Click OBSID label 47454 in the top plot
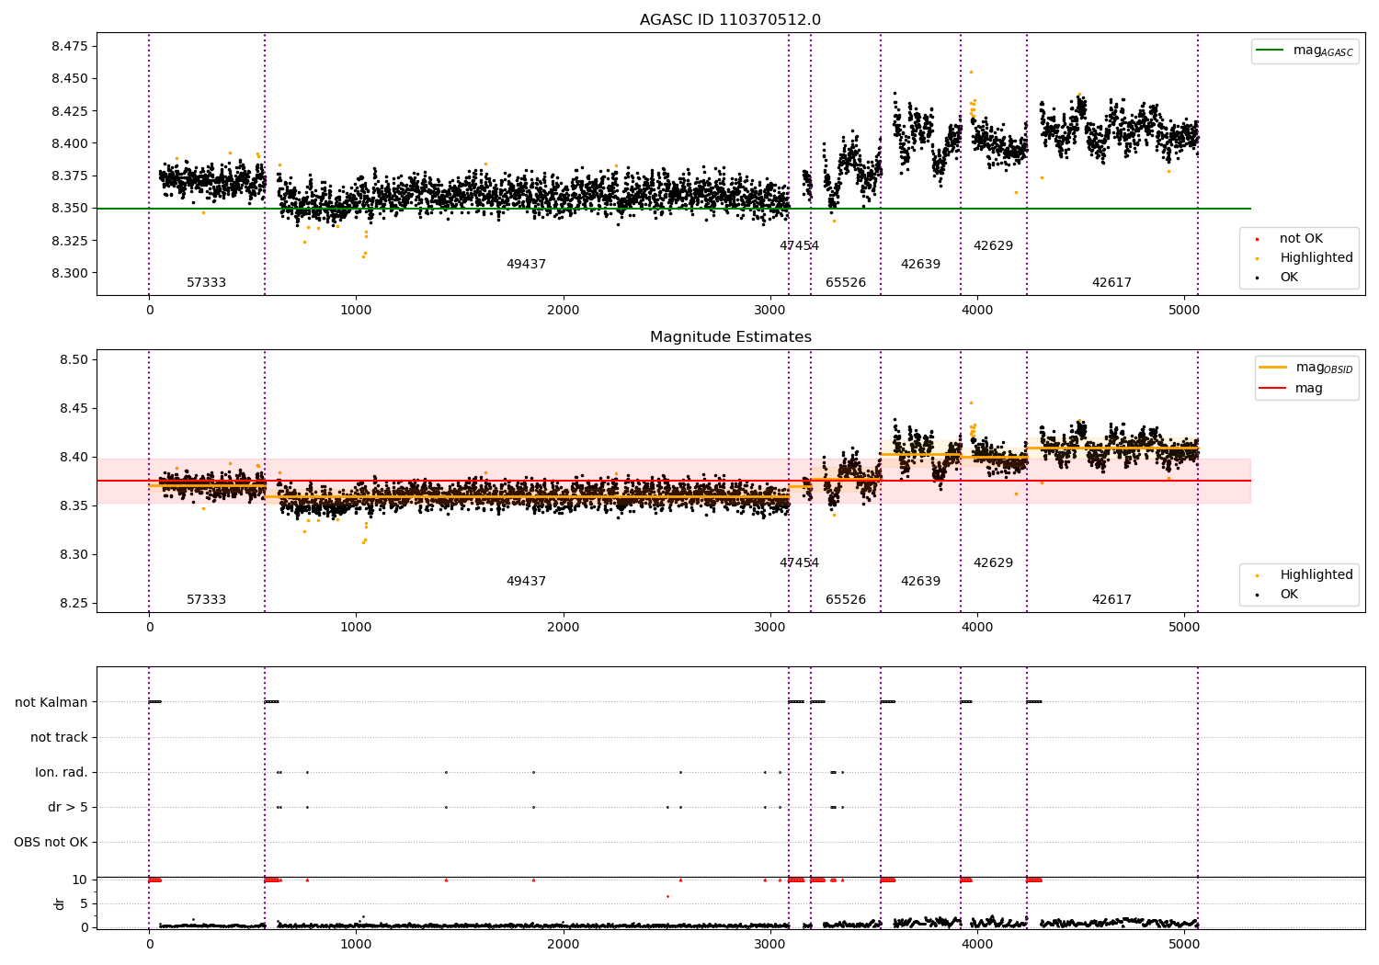The height and width of the screenshot is (965, 1379). click(x=799, y=246)
